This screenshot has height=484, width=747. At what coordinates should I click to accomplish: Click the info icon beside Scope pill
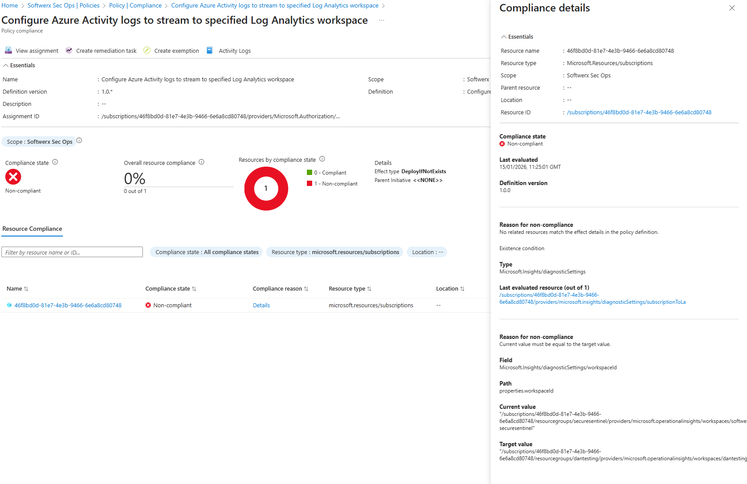click(x=79, y=141)
